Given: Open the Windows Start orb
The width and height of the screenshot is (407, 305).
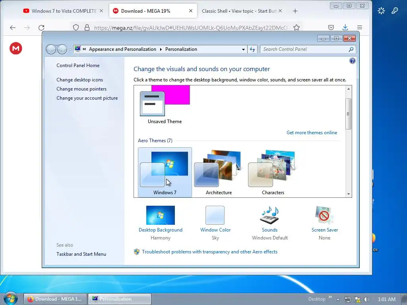Looking at the screenshot, I should coord(10,298).
